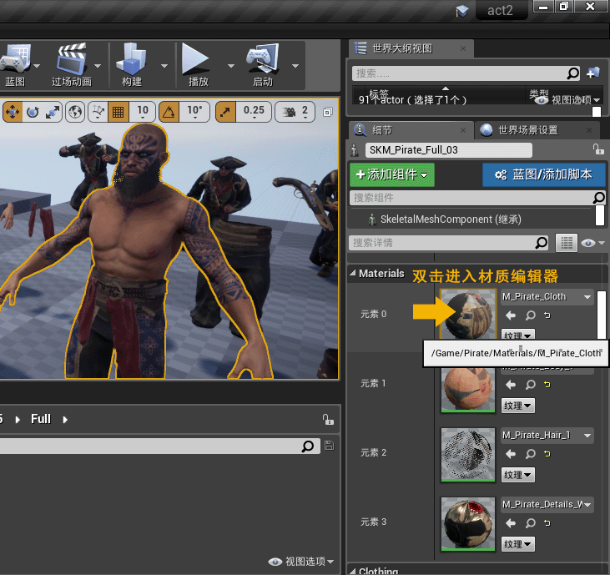Use selected asset arrow for 元素 1
Viewport: 610px width, 575px height.
[x=511, y=385]
